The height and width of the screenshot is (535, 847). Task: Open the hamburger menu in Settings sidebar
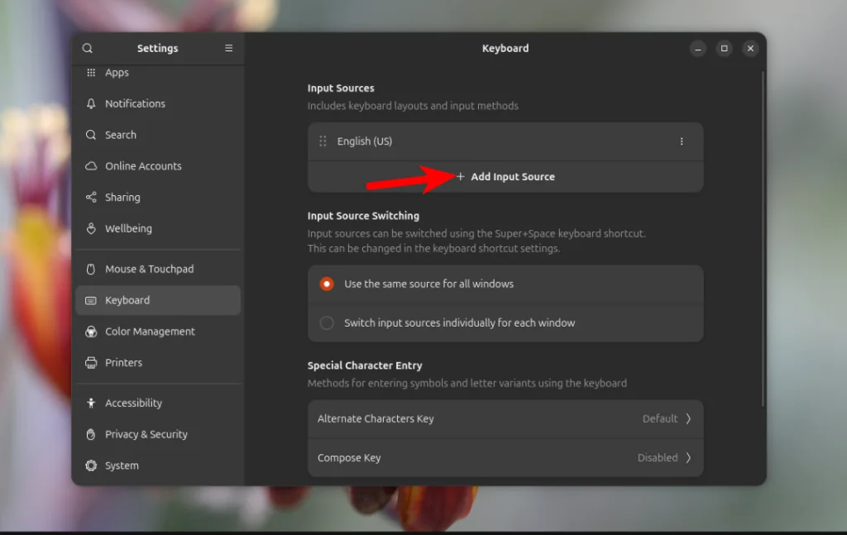[x=228, y=48]
